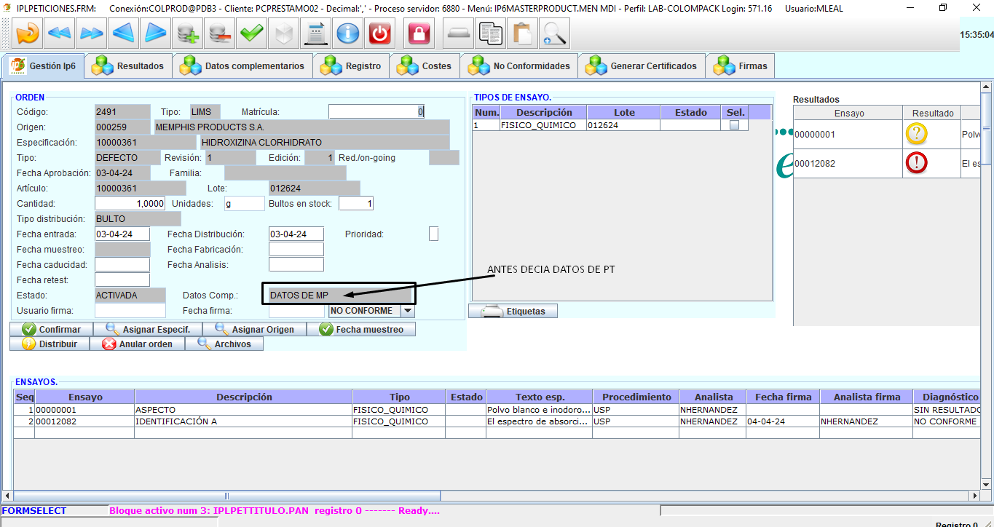This screenshot has height=527, width=994.
Task: Open the Firmas tab
Action: coord(741,66)
